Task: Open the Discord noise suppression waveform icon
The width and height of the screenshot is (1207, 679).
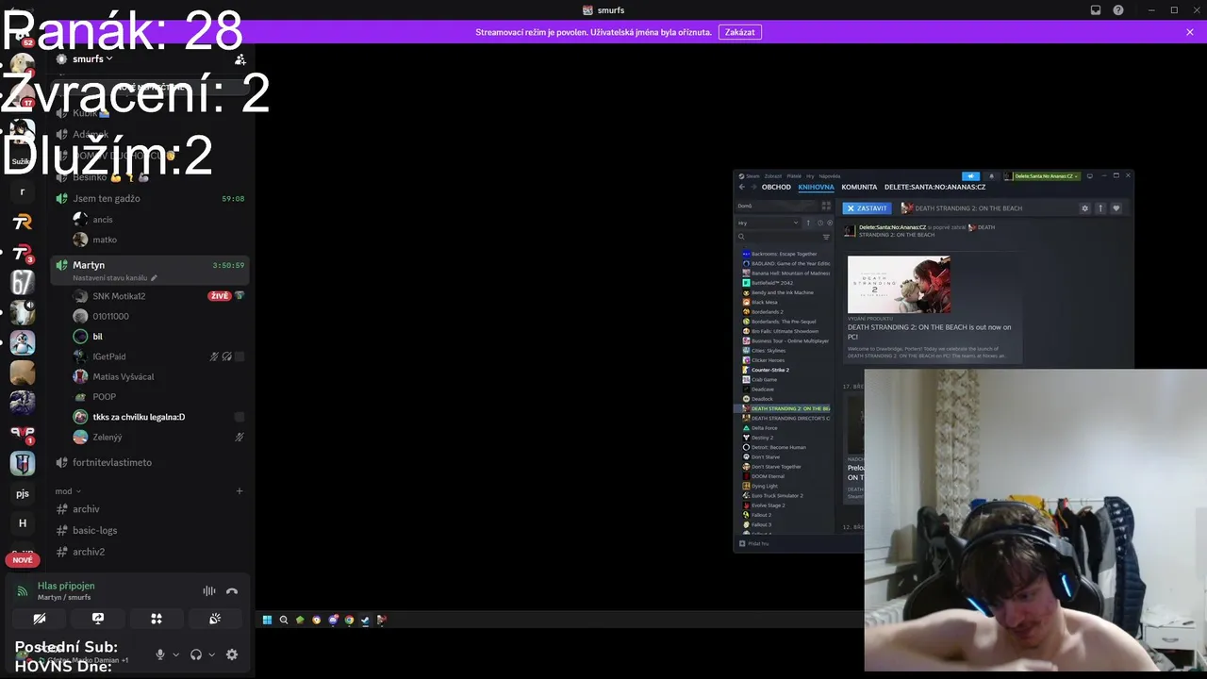Action: (x=209, y=591)
